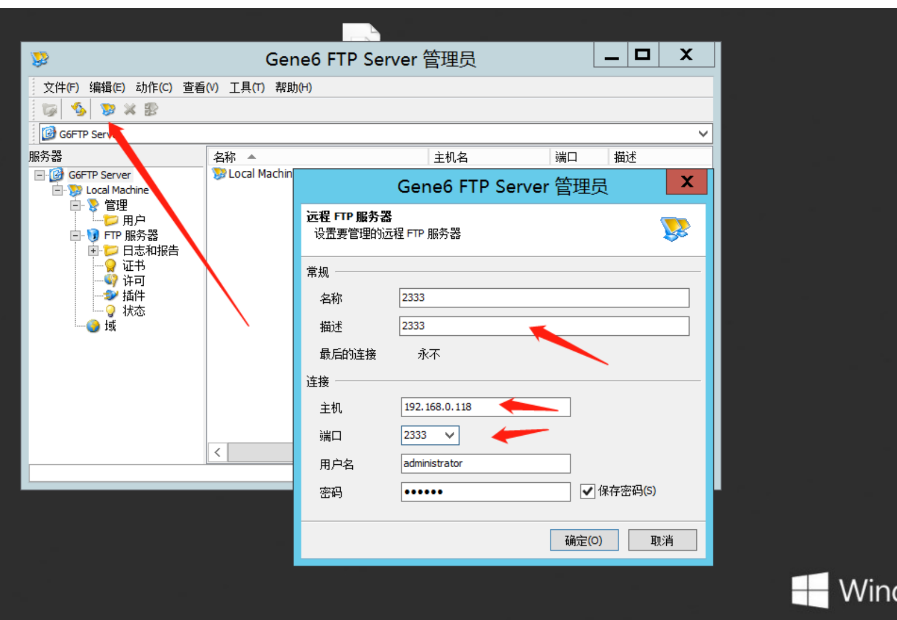Collapse the 管理 tree node

(x=75, y=205)
